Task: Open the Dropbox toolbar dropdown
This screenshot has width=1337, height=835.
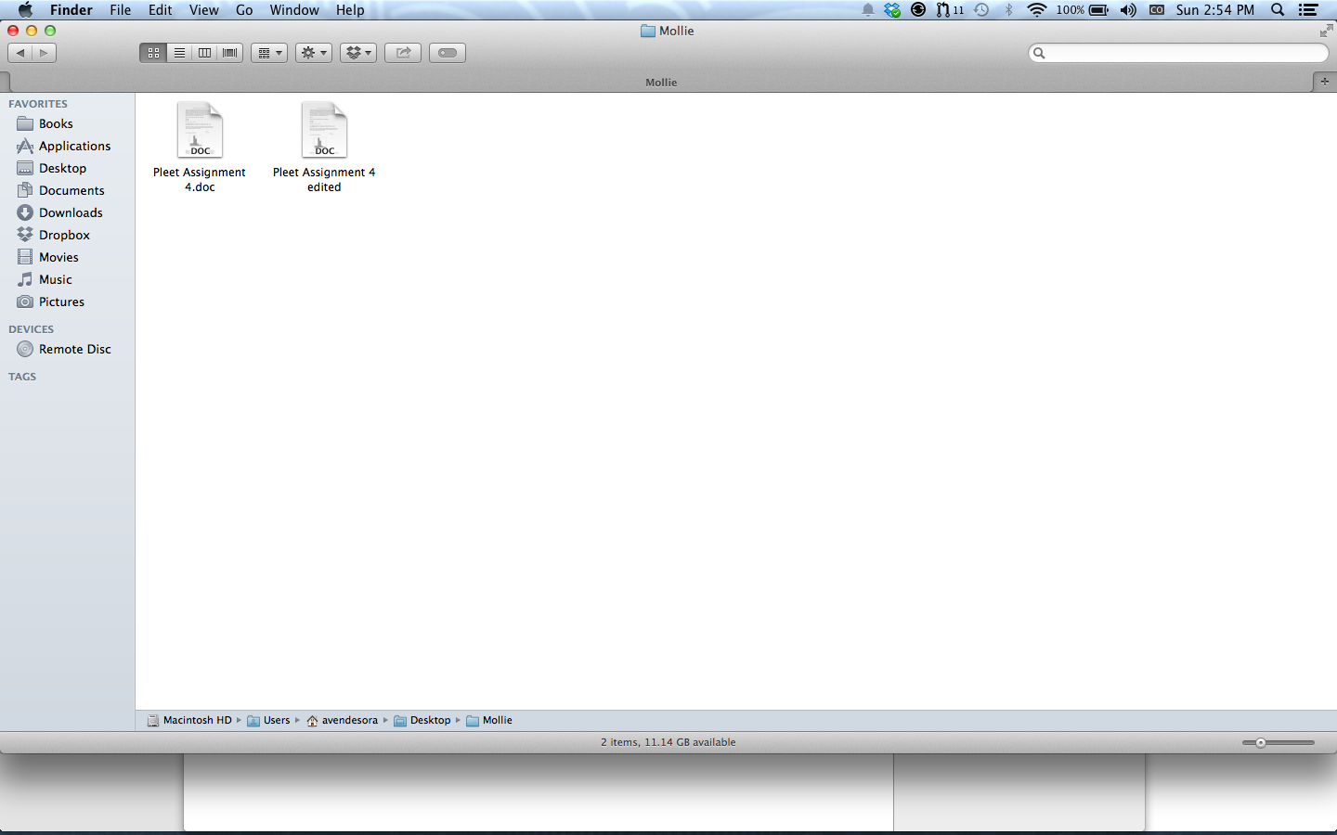Action: (x=357, y=53)
